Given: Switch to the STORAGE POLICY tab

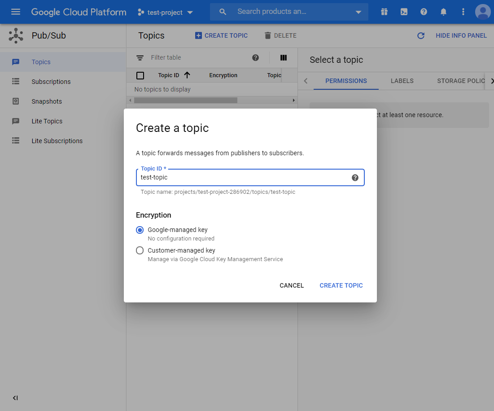Looking at the screenshot, I should click(x=460, y=81).
